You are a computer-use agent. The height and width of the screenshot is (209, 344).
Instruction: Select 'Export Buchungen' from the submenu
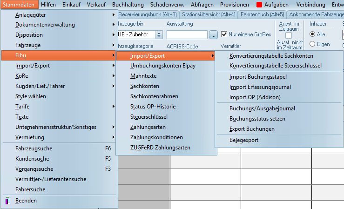(252, 129)
